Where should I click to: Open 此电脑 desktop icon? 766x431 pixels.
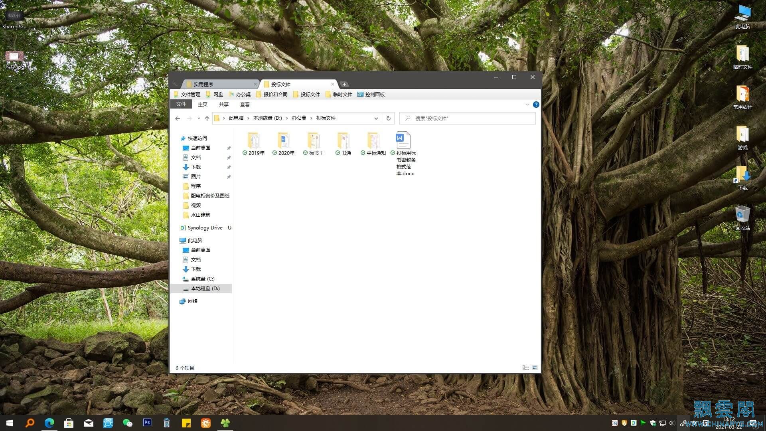click(742, 17)
